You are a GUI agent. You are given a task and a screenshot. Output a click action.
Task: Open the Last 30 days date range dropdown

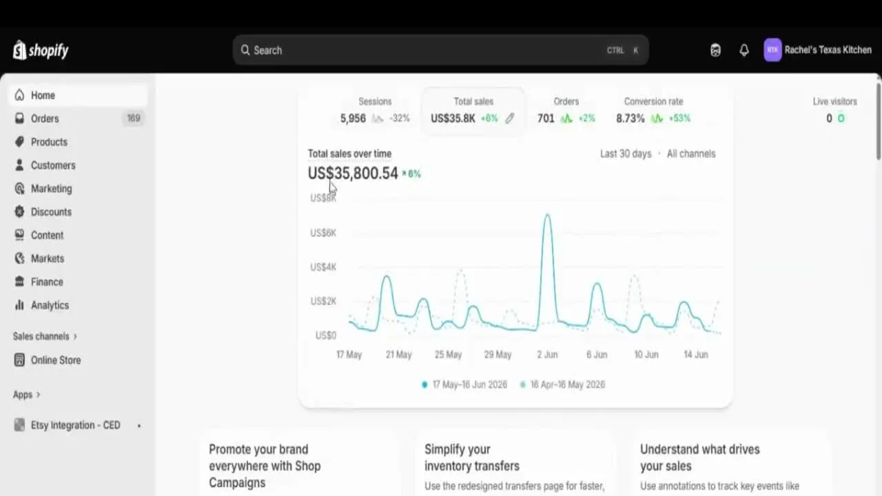(x=626, y=154)
